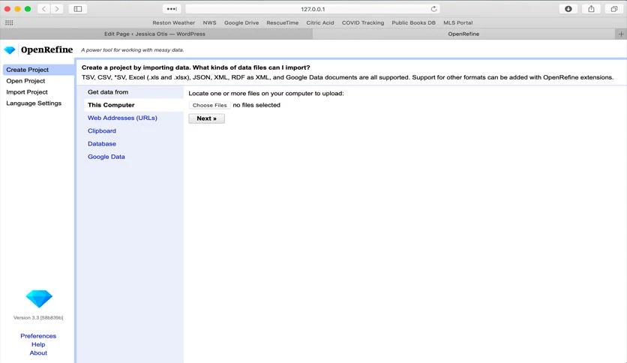Open the Citric Acid bookmark
627x363 pixels.
pos(320,22)
